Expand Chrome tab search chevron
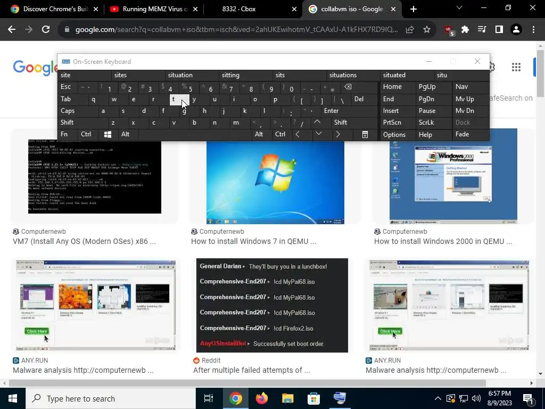 click(459, 7)
